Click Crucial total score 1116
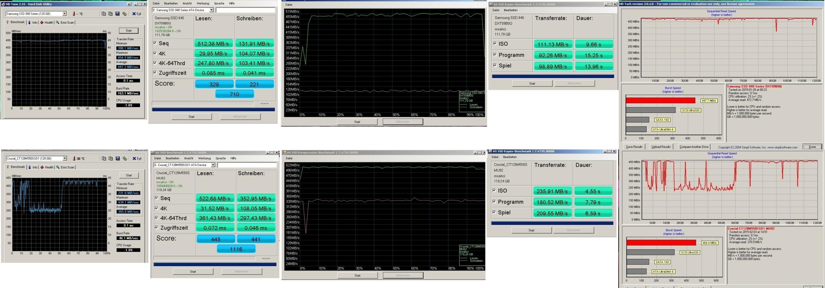Screen dimensions: 825x288 [x=236, y=249]
